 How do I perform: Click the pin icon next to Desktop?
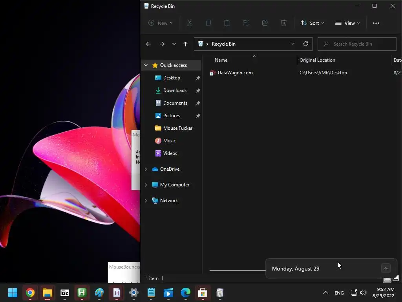(x=198, y=78)
